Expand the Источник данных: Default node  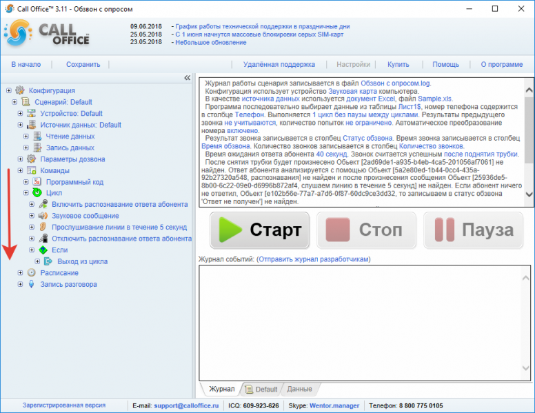[x=20, y=125]
